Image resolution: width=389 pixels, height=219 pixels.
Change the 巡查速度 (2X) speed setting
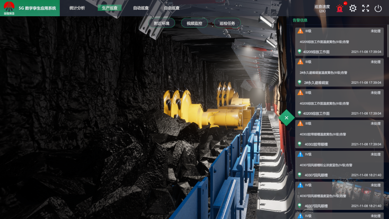[x=322, y=8]
